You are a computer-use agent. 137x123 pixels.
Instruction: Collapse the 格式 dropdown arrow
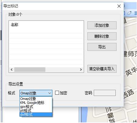(50, 93)
